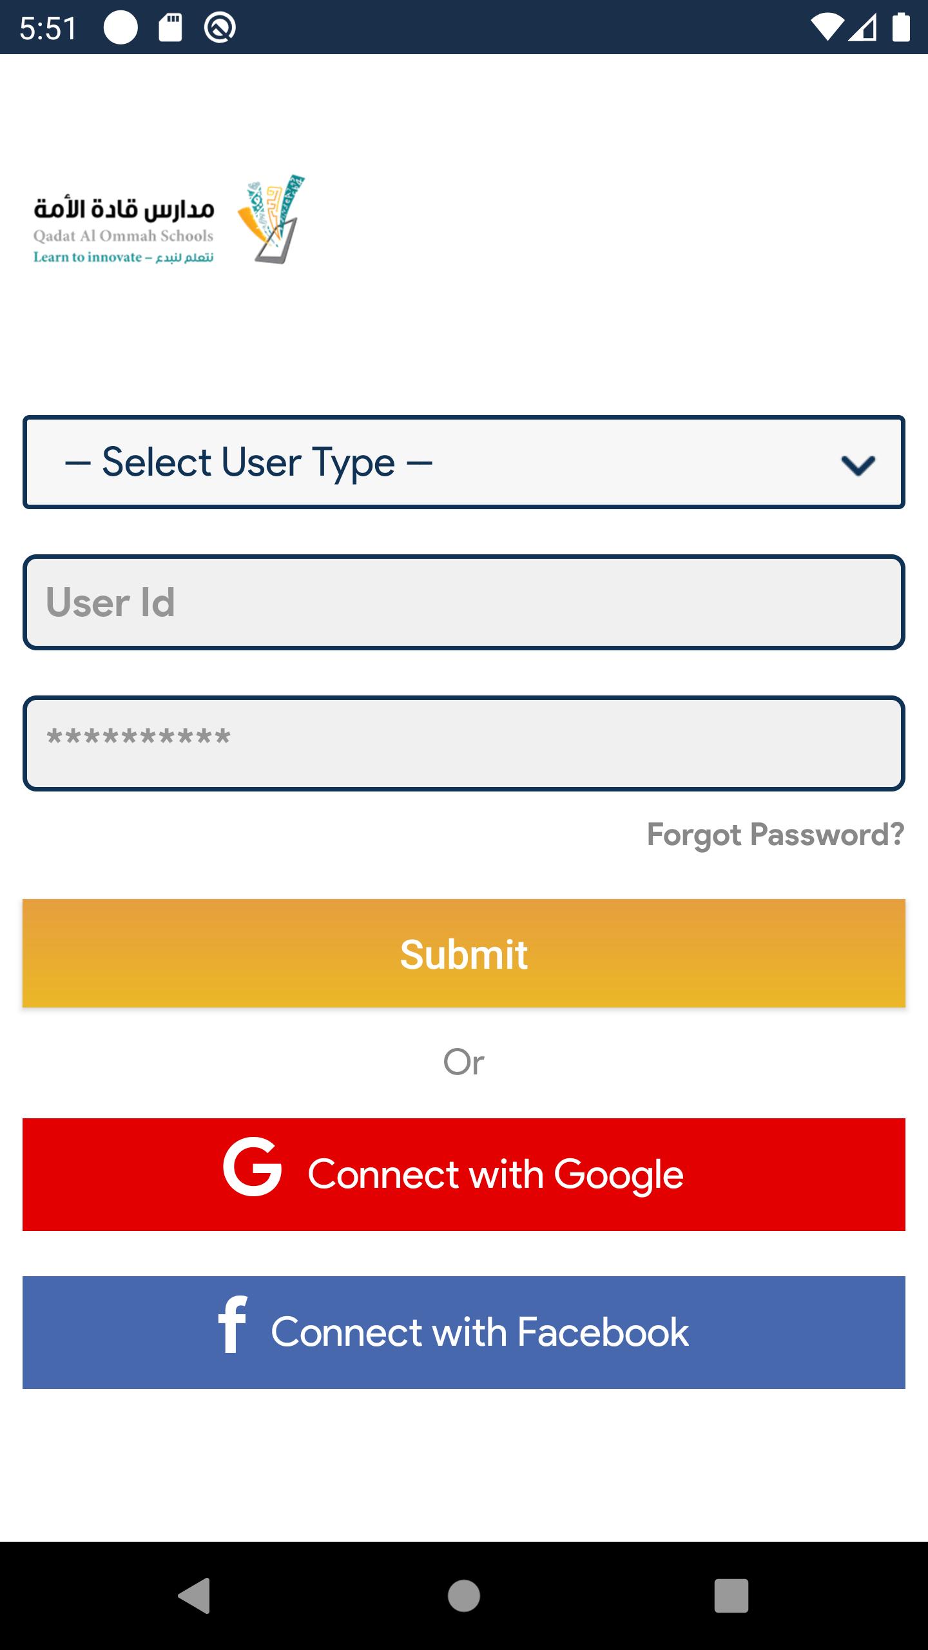Open the Forgot Password? link
Screen dimensions: 928x1650
pyautogui.click(x=776, y=835)
